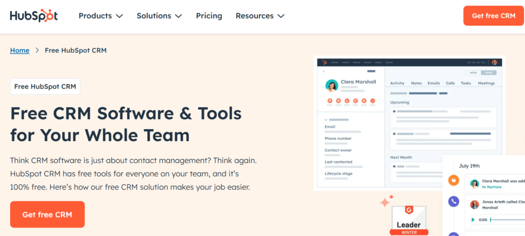
Task: Click the purple phone icon on the timeline
Action: 453,201
